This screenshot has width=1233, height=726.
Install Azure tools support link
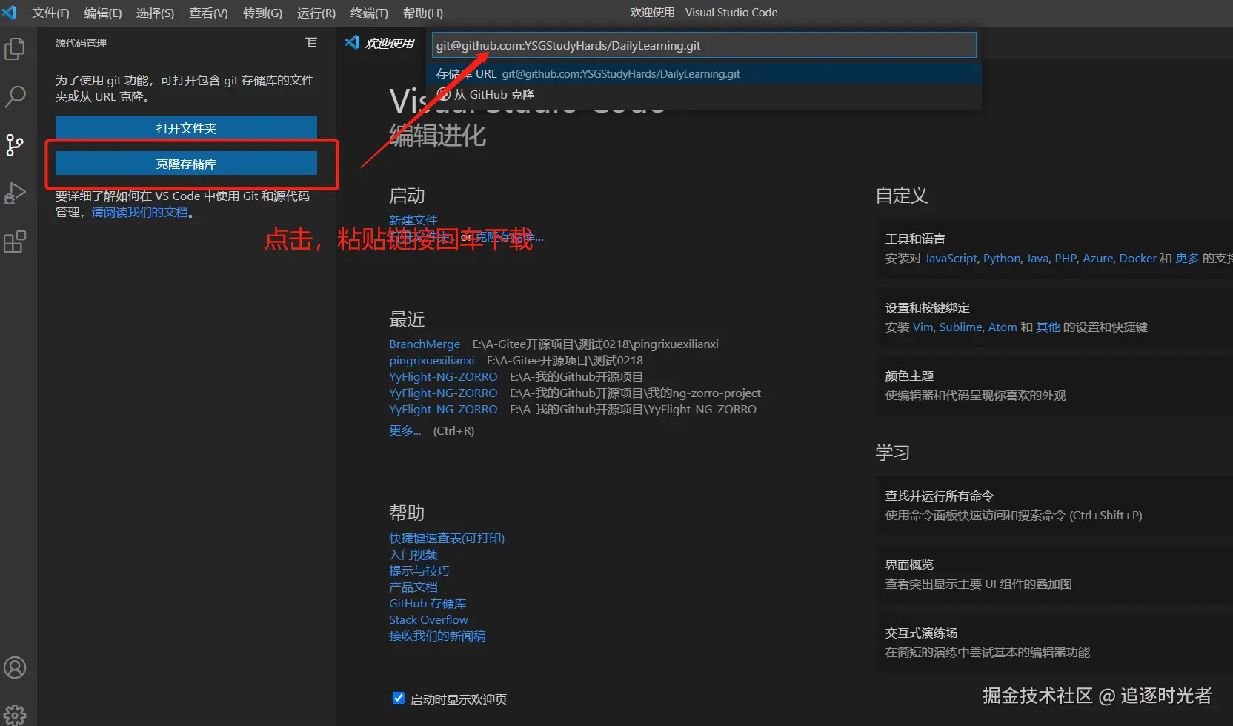1098,258
